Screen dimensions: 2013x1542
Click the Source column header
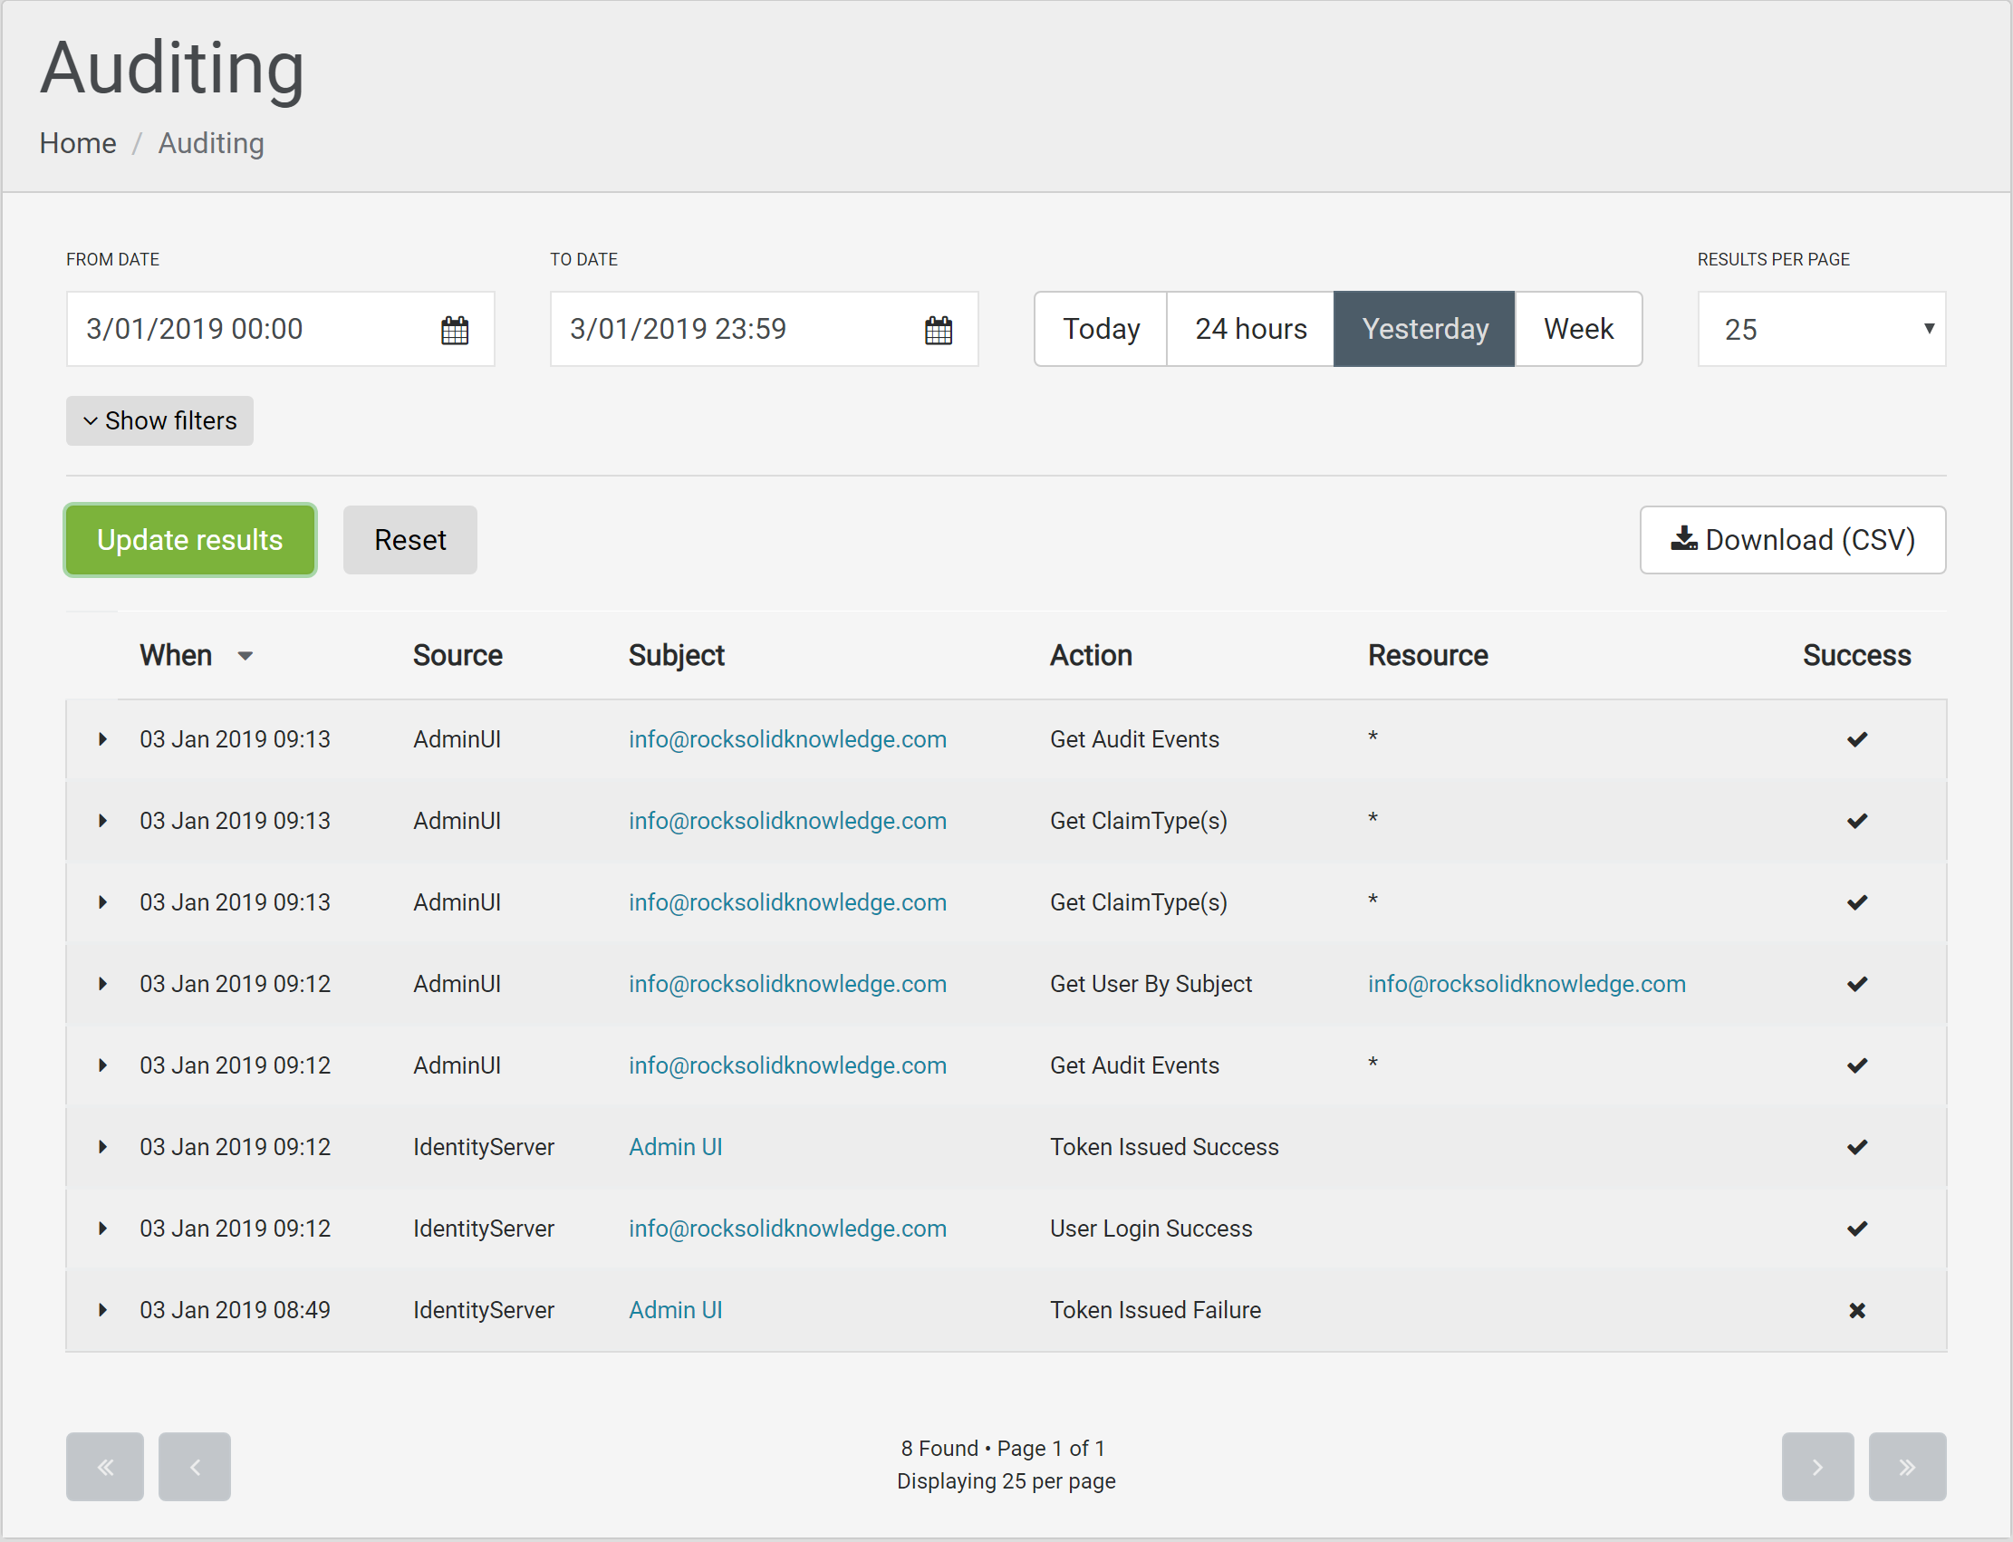[457, 655]
